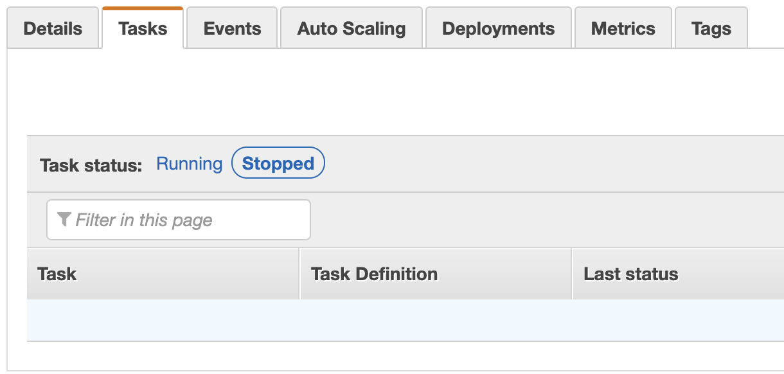This screenshot has height=374, width=784.
Task: Click the funnel filter icon
Action: pyautogui.click(x=64, y=220)
